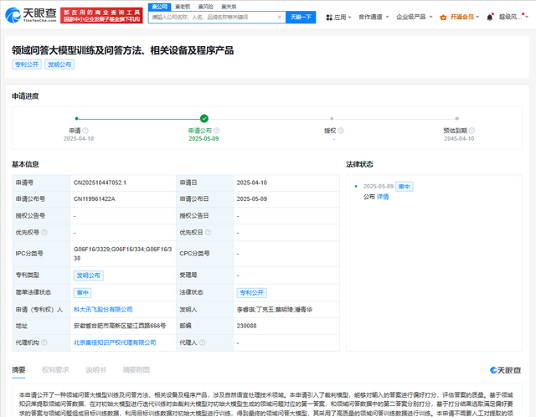Click help icon beside 优先权号
The height and width of the screenshot is (417, 536).
point(44,233)
